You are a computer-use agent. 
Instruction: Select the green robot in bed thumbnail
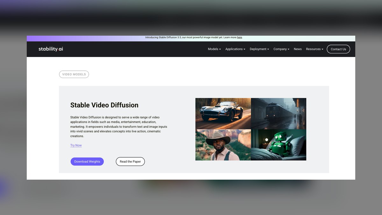pos(279,145)
